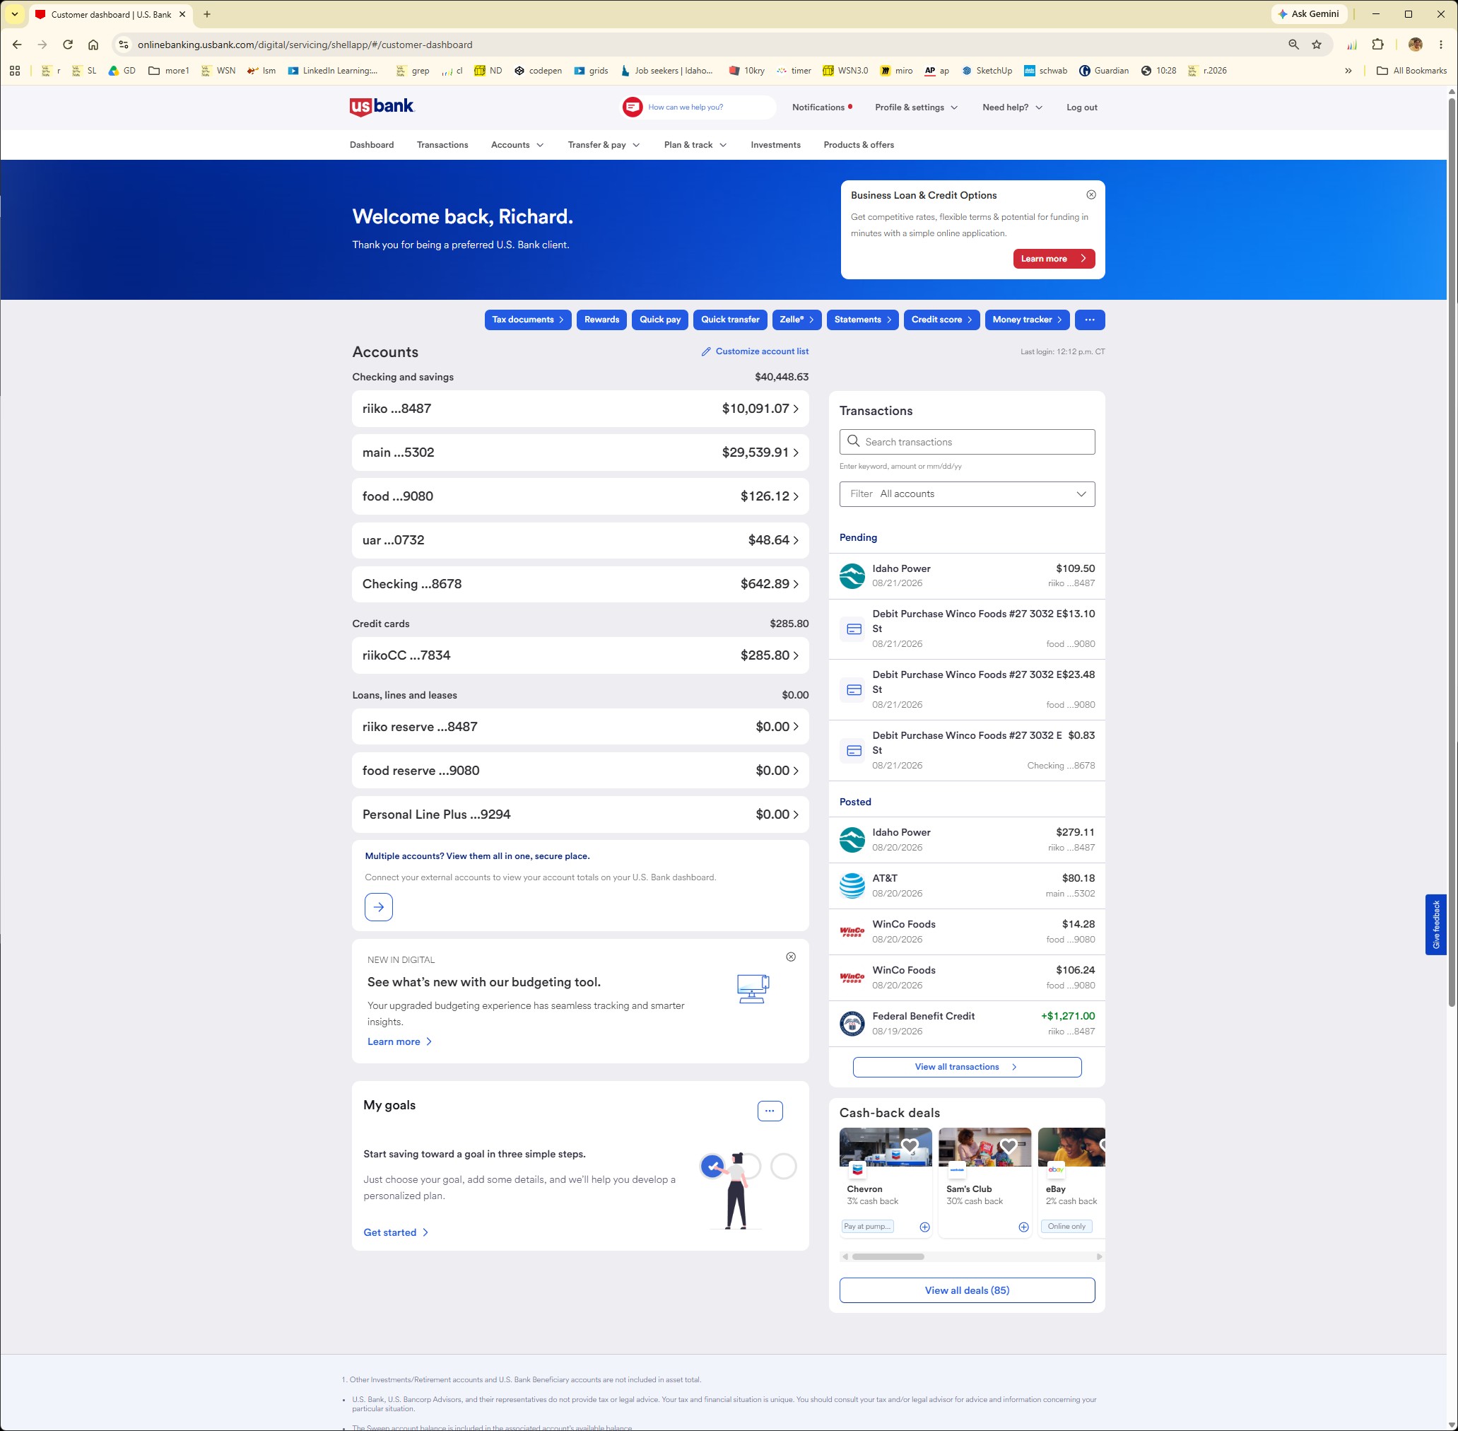This screenshot has width=1458, height=1431.
Task: Open the Chrome profile avatar
Action: point(1415,45)
